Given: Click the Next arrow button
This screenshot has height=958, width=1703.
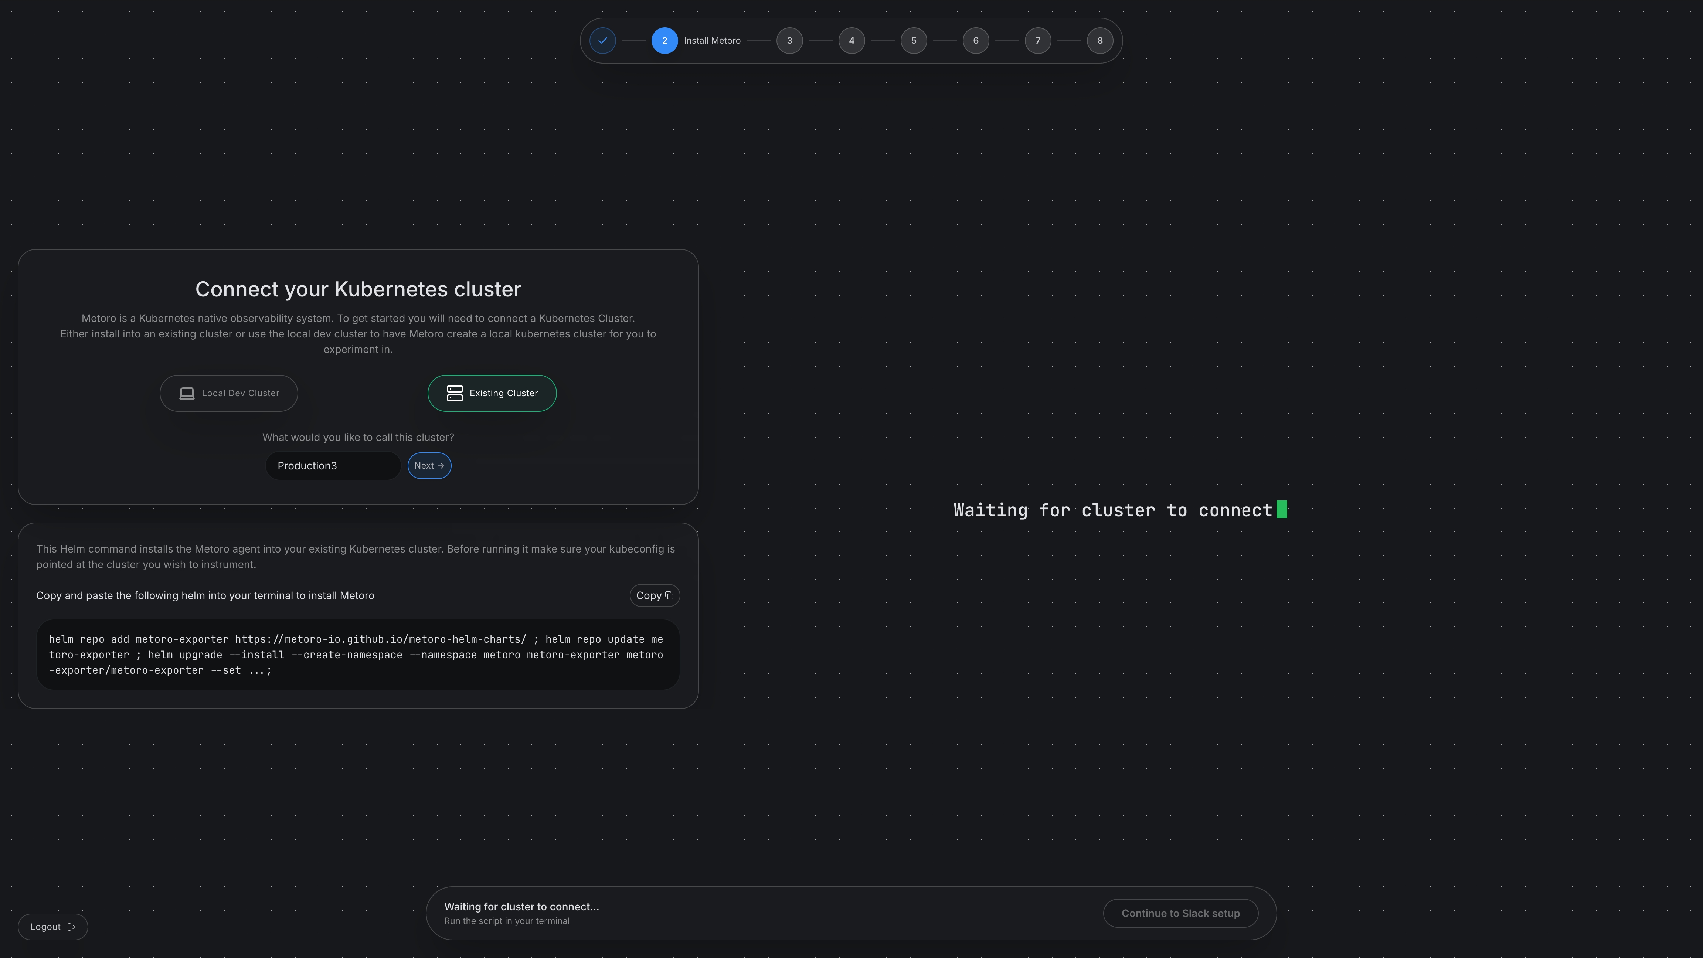Looking at the screenshot, I should 429,466.
